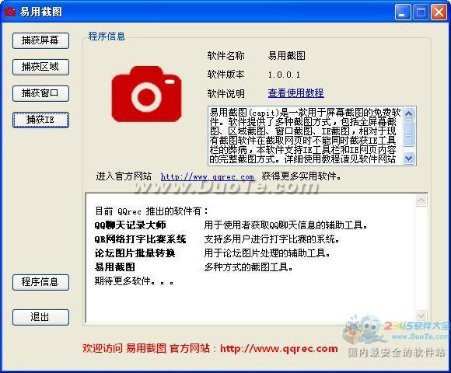Viewport: 451px width, 373px height.
Task: Open the 程序信息 program info button
Action: point(40,282)
